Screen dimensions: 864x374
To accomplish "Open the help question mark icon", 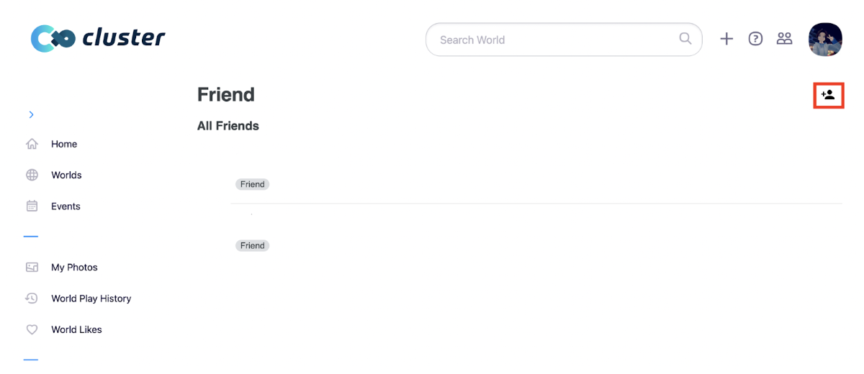I will [x=755, y=39].
